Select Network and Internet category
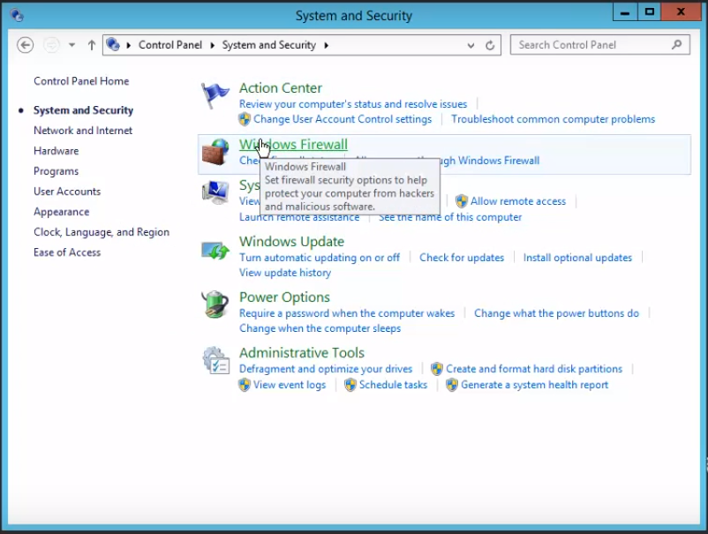This screenshot has height=534, width=708. 83,131
